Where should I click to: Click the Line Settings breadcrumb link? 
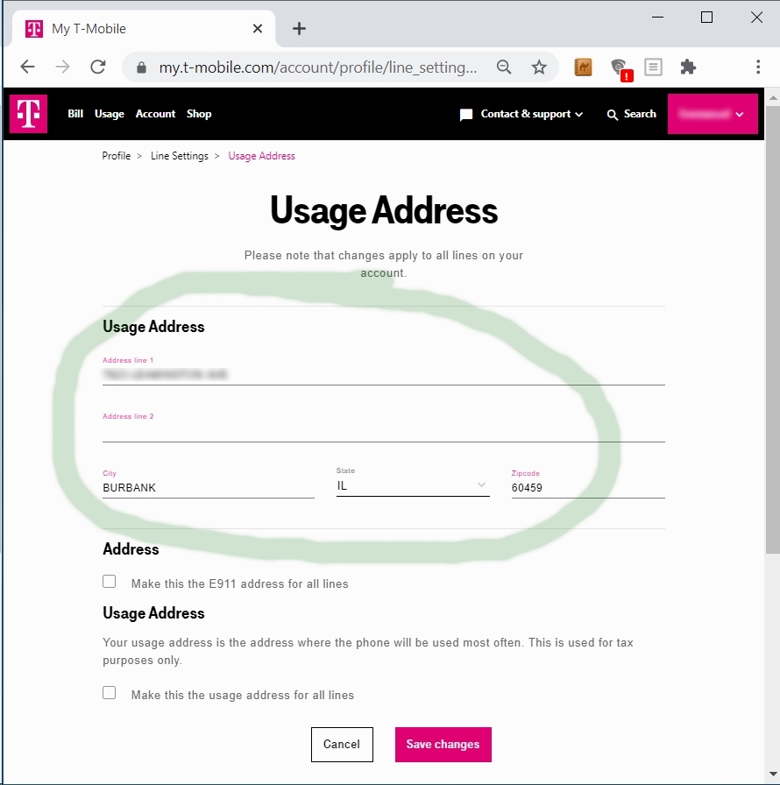coord(180,156)
